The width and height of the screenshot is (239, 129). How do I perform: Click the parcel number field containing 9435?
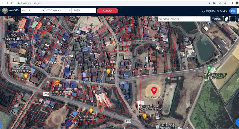[84, 10]
